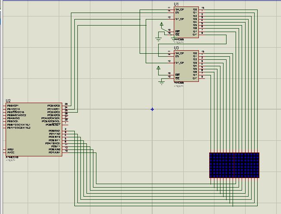Viewport: 281px width, 214px height.
Task: Click the PC6/RESET pin stub on U2
Action: pos(65,125)
